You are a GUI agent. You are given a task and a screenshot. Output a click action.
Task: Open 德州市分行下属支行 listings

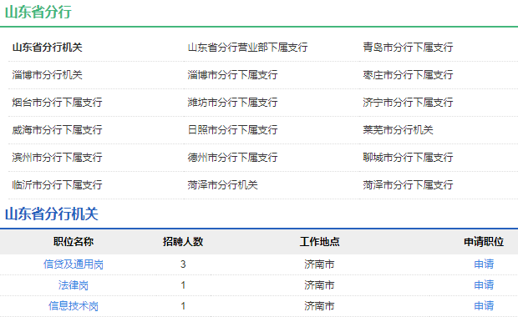point(232,158)
